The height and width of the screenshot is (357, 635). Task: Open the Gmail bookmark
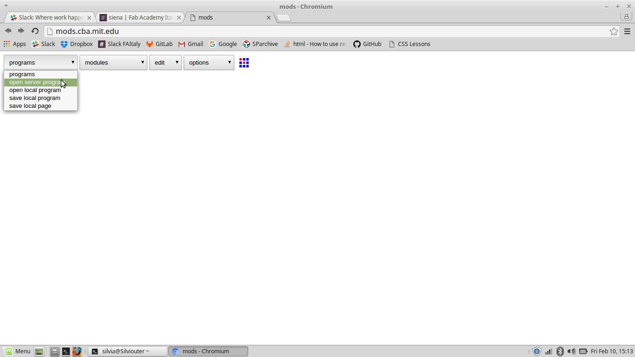point(191,44)
